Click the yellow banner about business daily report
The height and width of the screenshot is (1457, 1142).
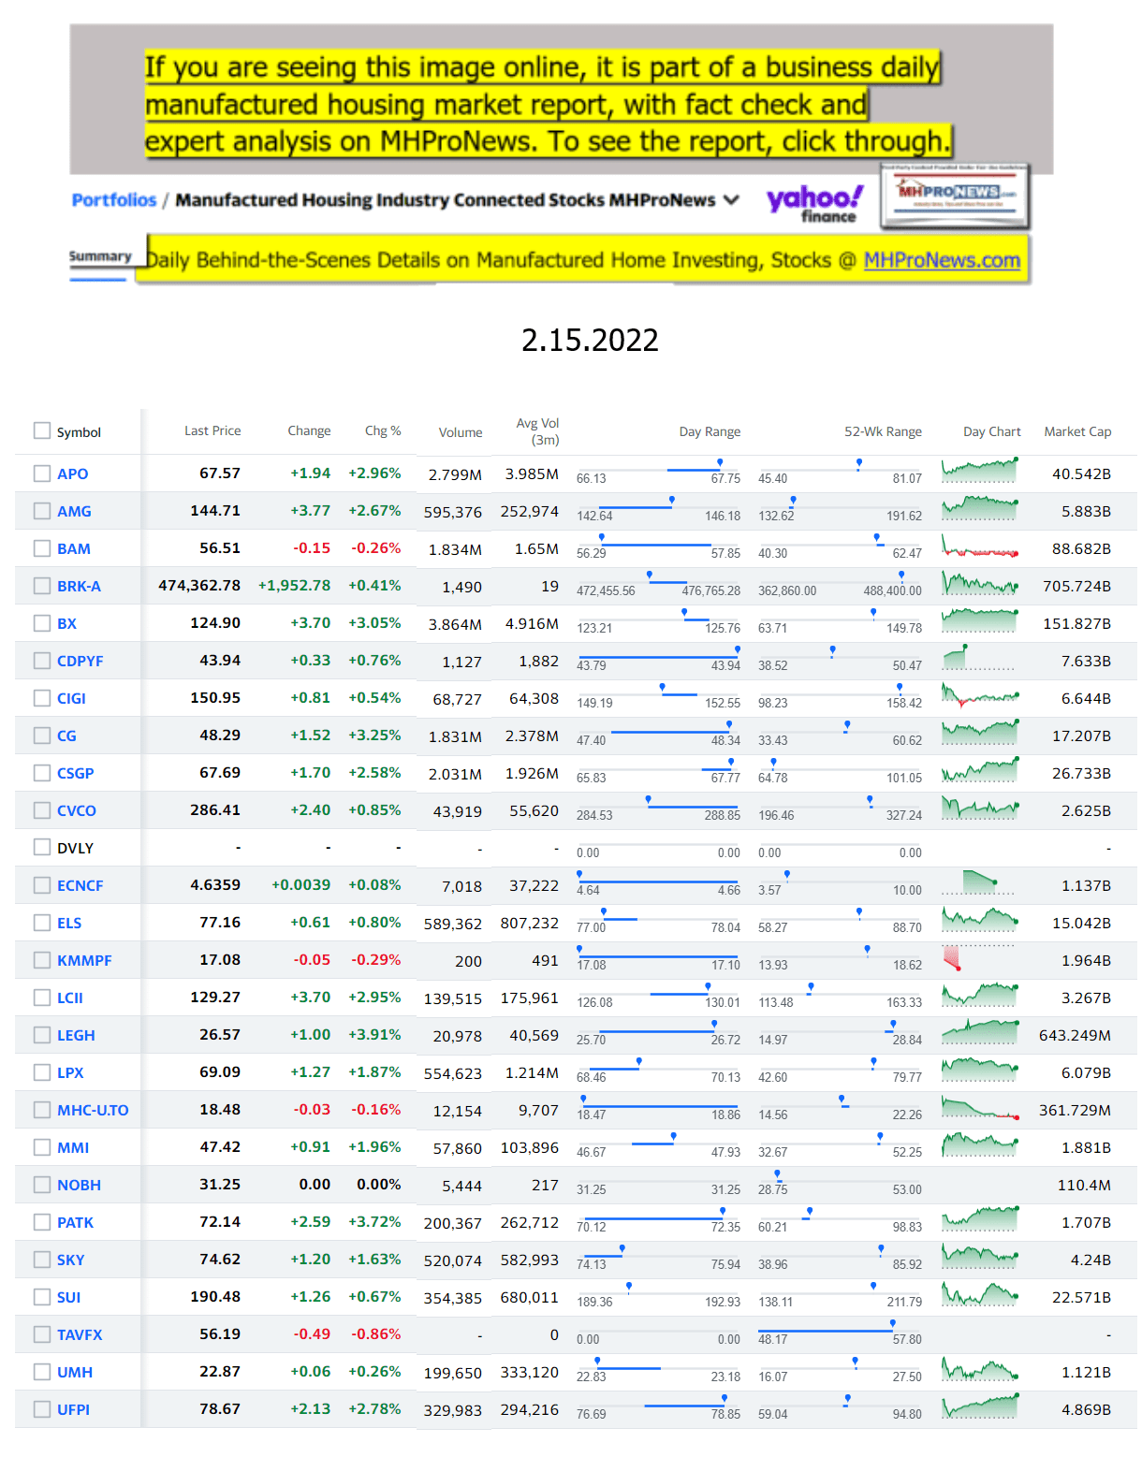point(548,104)
